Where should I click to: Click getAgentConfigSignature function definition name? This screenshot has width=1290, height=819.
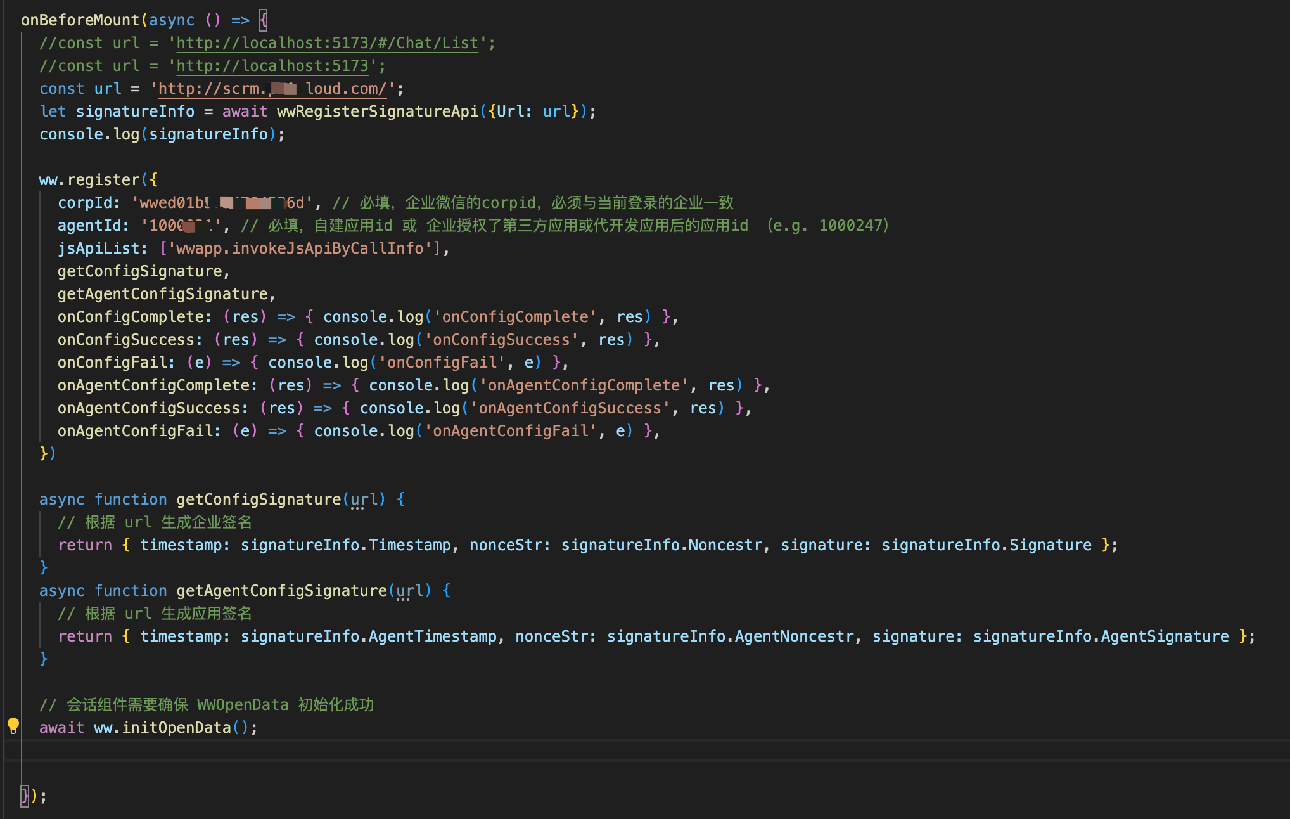click(x=281, y=591)
